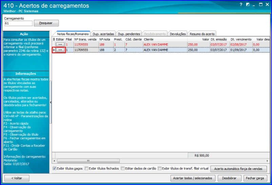Click the Nº trans. venda column header
The width and height of the screenshot is (272, 185).
click(86, 39)
